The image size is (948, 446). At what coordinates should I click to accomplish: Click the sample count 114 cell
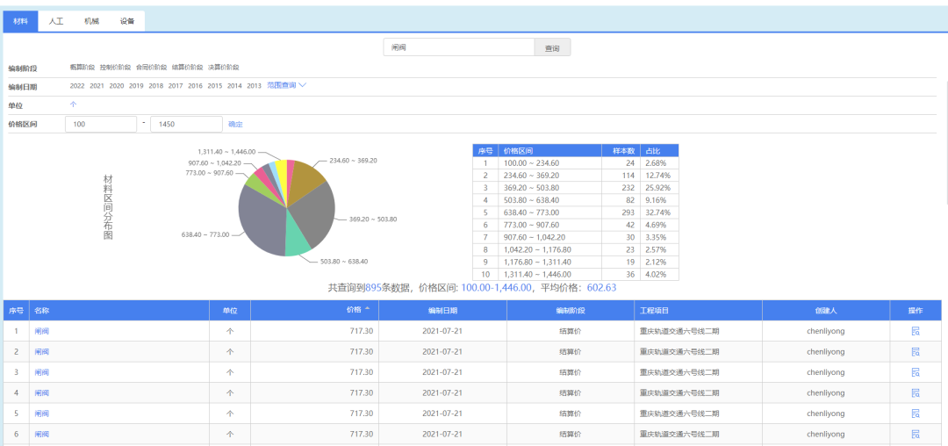(621, 176)
